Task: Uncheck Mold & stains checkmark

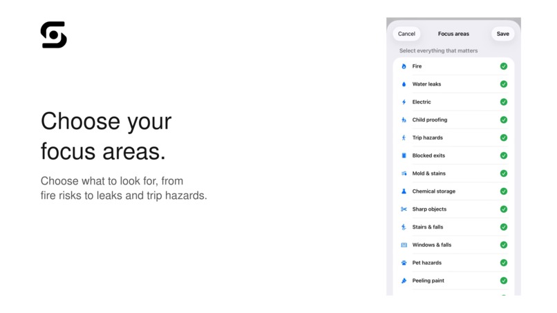Action: coord(503,173)
